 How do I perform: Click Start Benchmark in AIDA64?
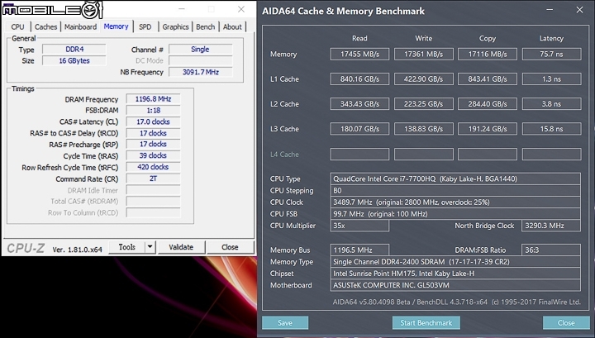pos(426,323)
